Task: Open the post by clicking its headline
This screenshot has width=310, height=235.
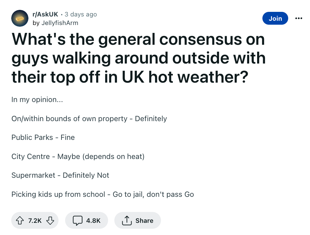Action: point(138,58)
